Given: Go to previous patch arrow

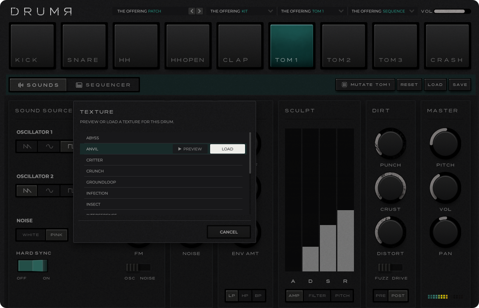Looking at the screenshot, I should pos(192,11).
